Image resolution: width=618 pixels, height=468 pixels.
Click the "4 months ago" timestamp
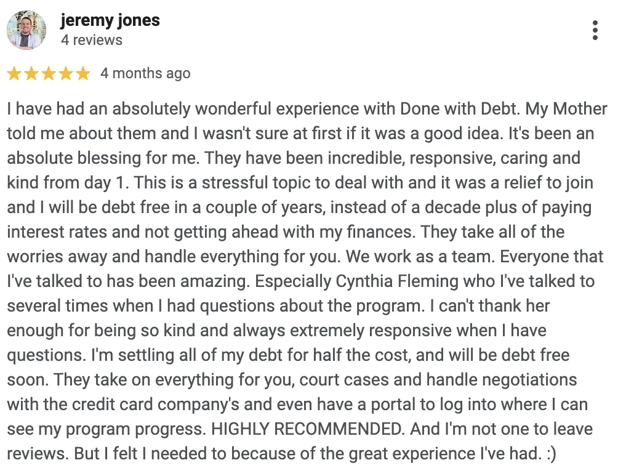click(x=145, y=73)
